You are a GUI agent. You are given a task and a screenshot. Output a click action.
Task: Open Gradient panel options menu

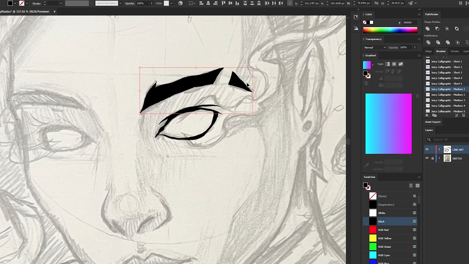click(x=419, y=55)
